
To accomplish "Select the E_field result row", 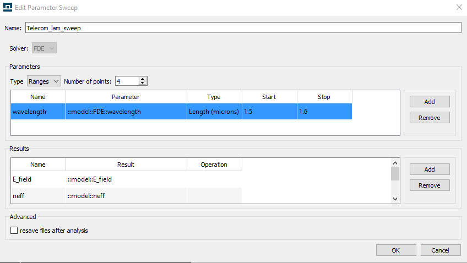I will coord(126,179).
